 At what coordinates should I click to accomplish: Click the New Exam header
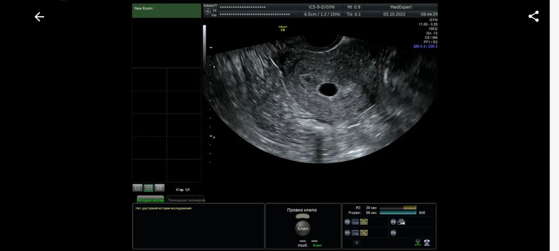tap(167, 11)
